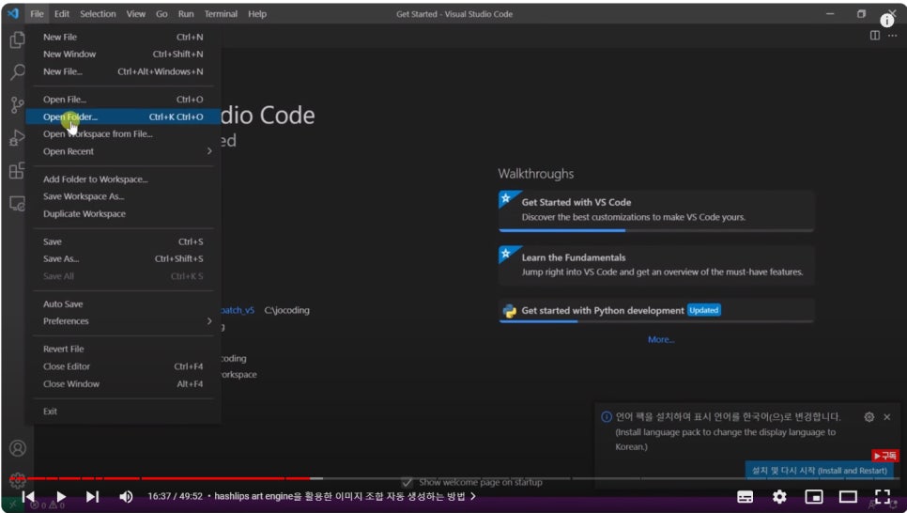The height and width of the screenshot is (513, 907).
Task: Toggle video subtitles
Action: [x=746, y=497]
